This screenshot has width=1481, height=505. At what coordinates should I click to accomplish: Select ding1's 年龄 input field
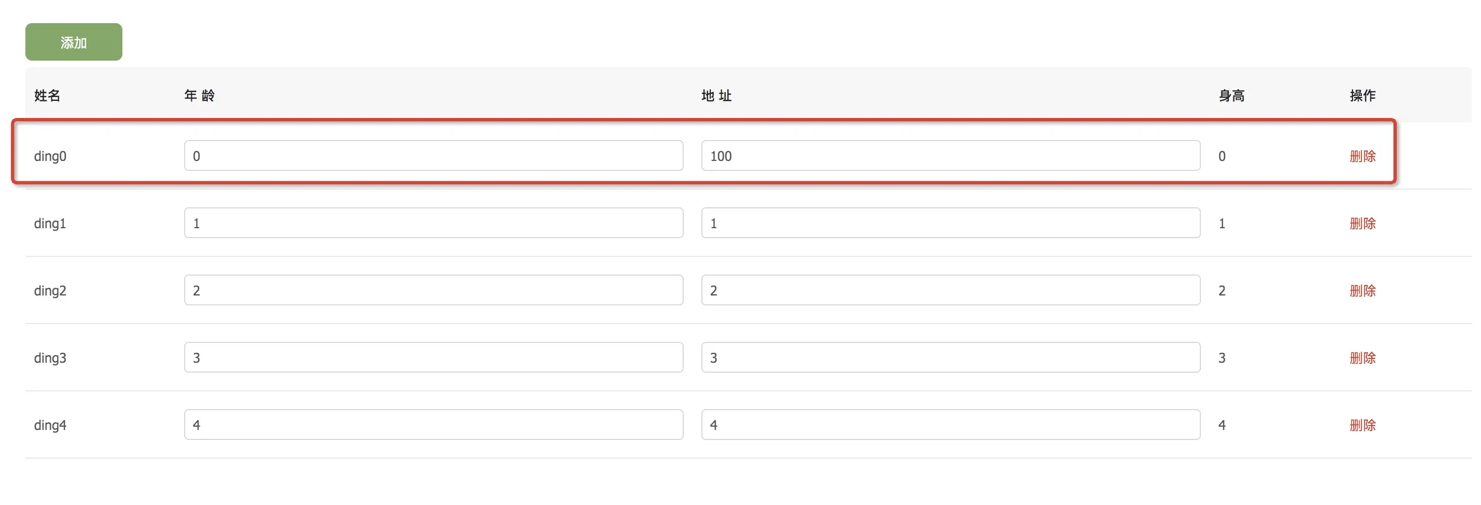(x=433, y=223)
